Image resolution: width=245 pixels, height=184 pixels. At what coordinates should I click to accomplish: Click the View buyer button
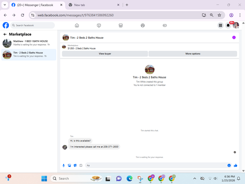(105, 53)
